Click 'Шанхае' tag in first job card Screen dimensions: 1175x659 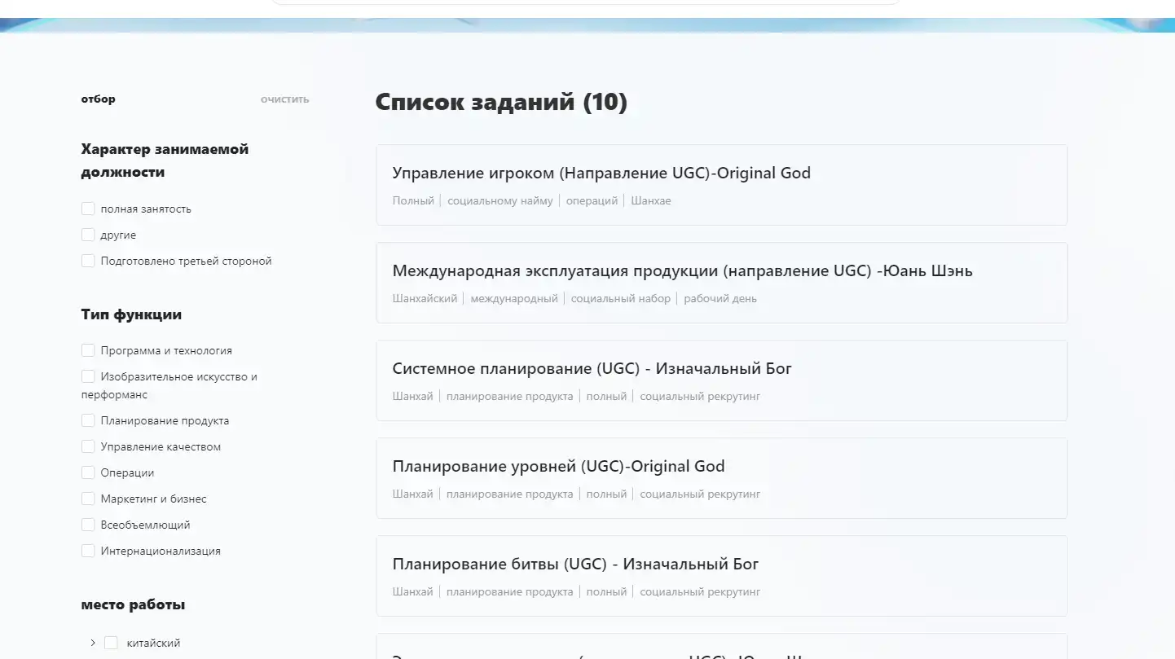(x=651, y=201)
